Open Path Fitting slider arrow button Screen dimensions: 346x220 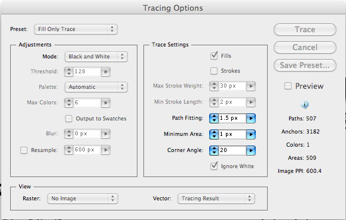pyautogui.click(x=251, y=118)
